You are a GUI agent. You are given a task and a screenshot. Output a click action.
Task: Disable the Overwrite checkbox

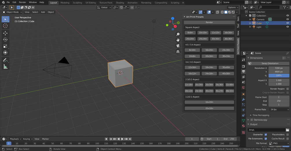(x=266, y=135)
